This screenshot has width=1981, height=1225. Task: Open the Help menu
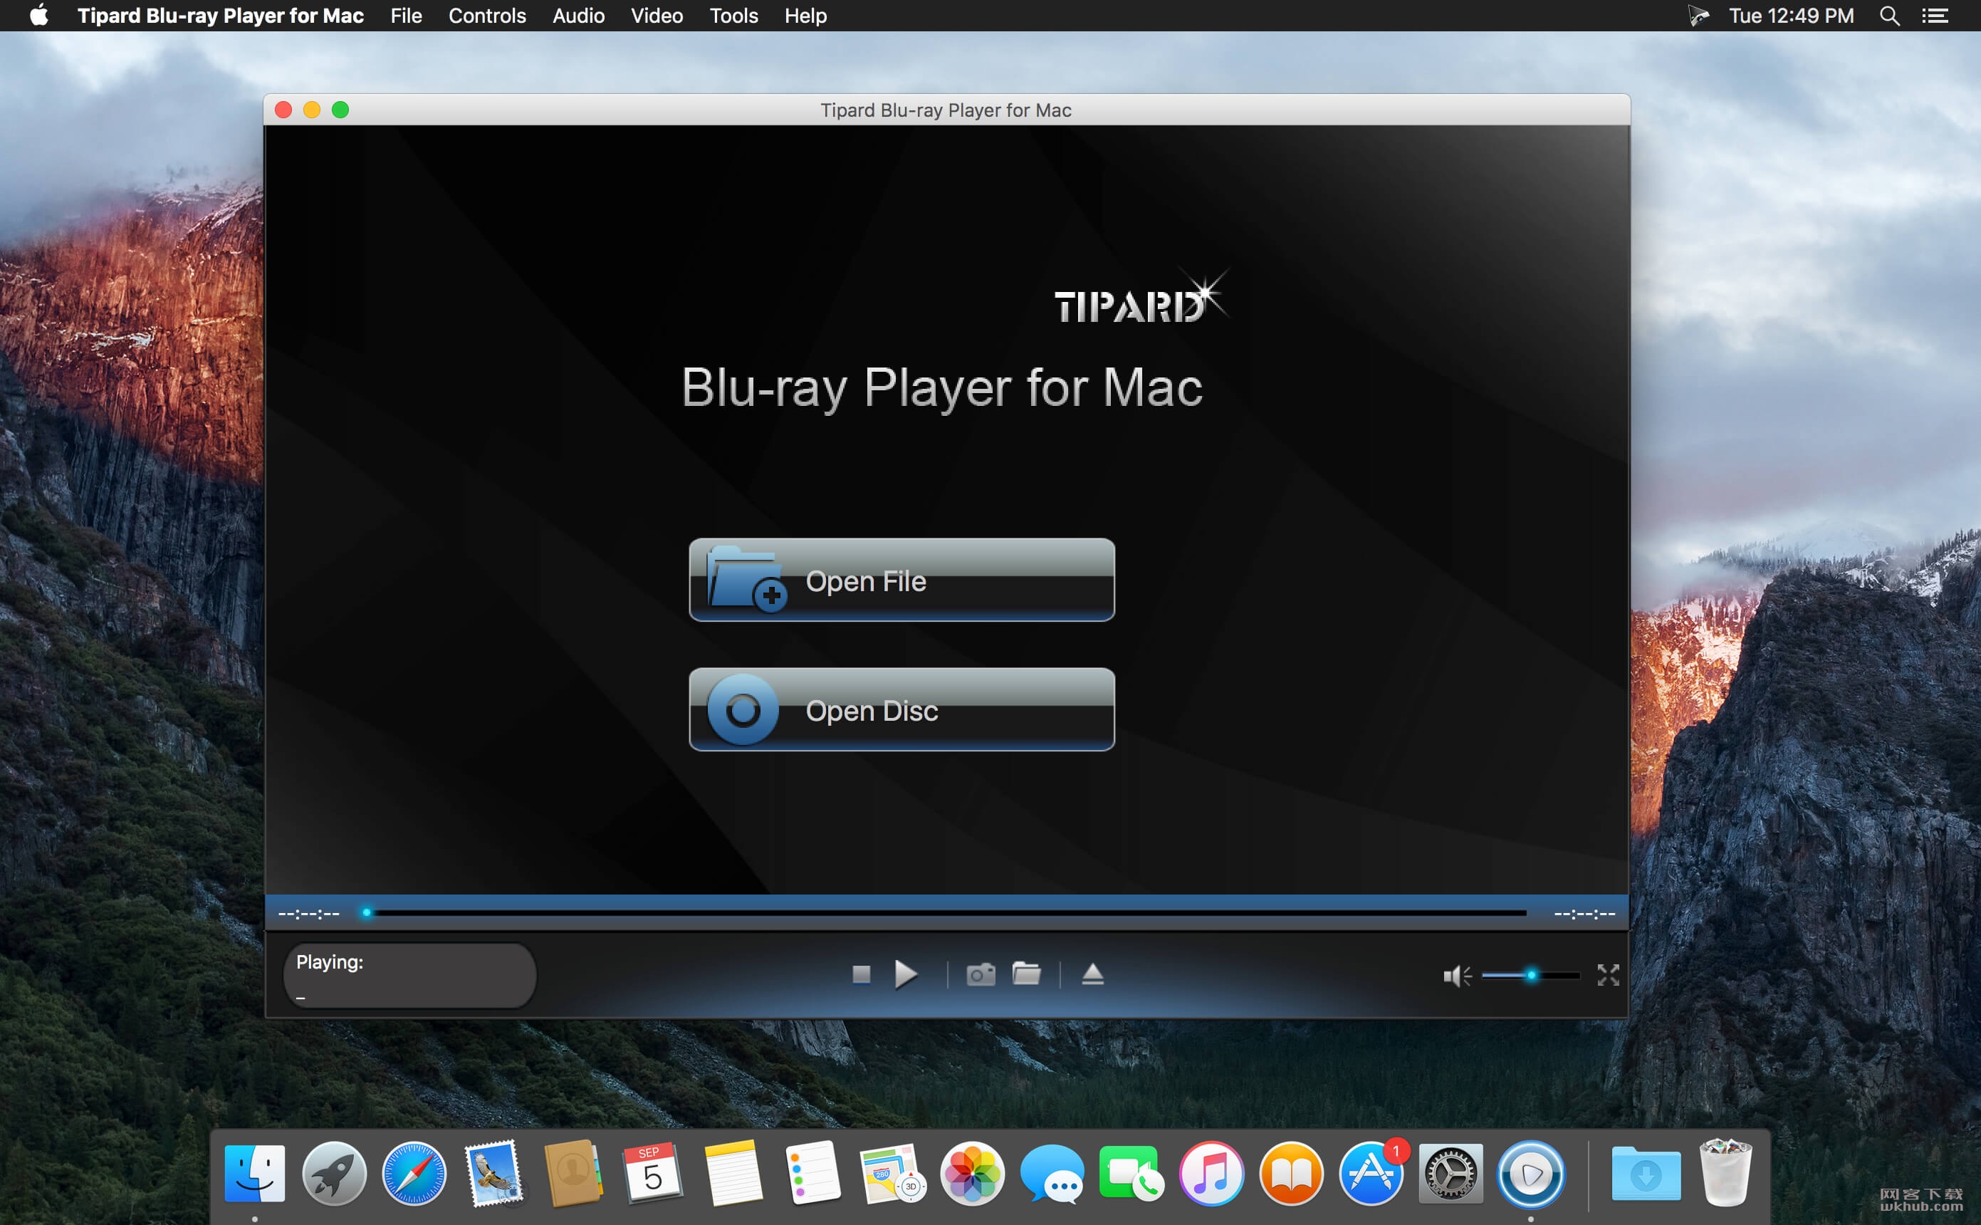point(805,16)
